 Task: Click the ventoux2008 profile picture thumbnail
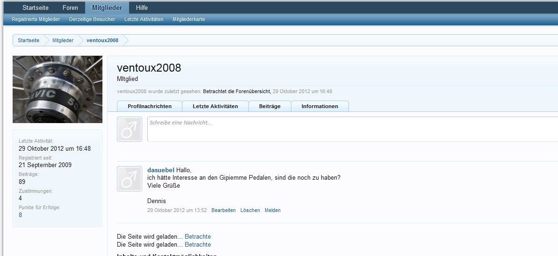(57, 89)
